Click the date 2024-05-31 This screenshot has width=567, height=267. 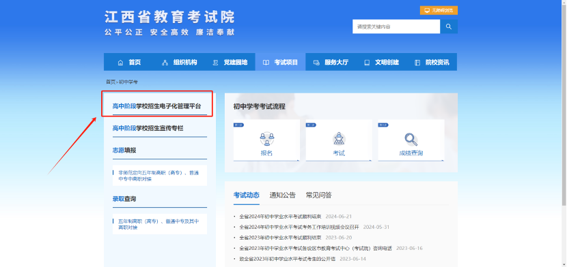click(x=376, y=227)
